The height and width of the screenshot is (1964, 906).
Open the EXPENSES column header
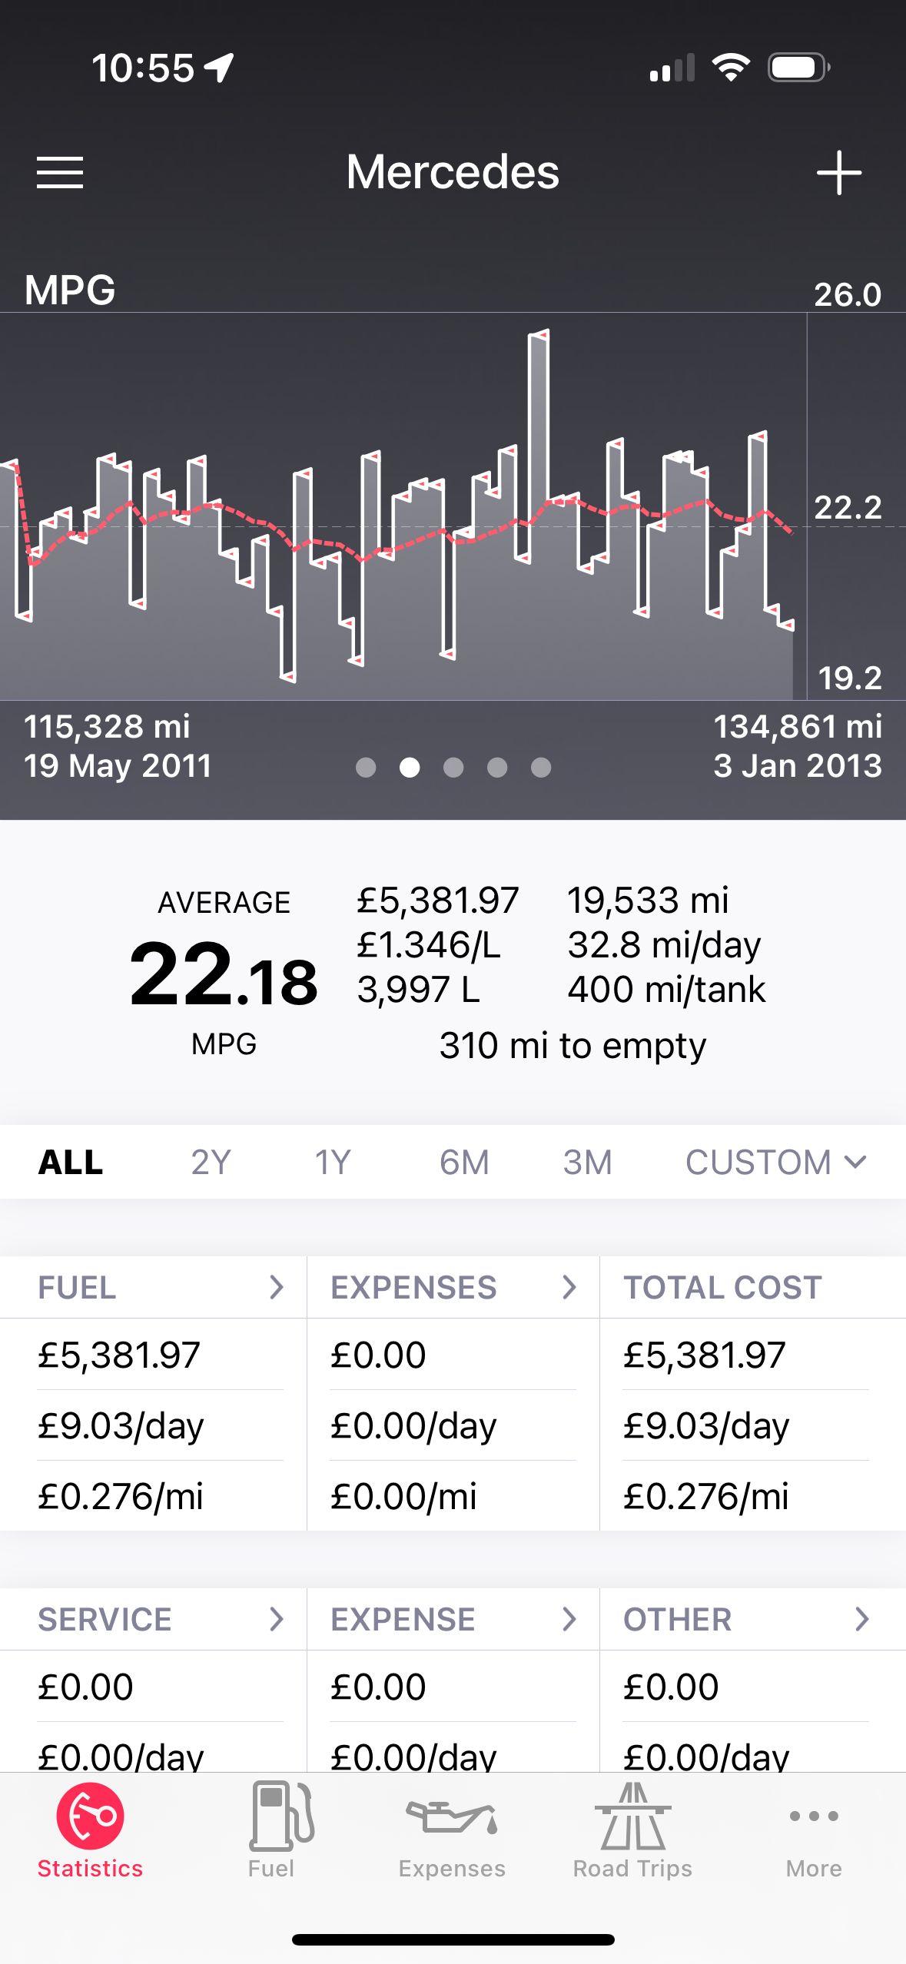coord(453,1287)
